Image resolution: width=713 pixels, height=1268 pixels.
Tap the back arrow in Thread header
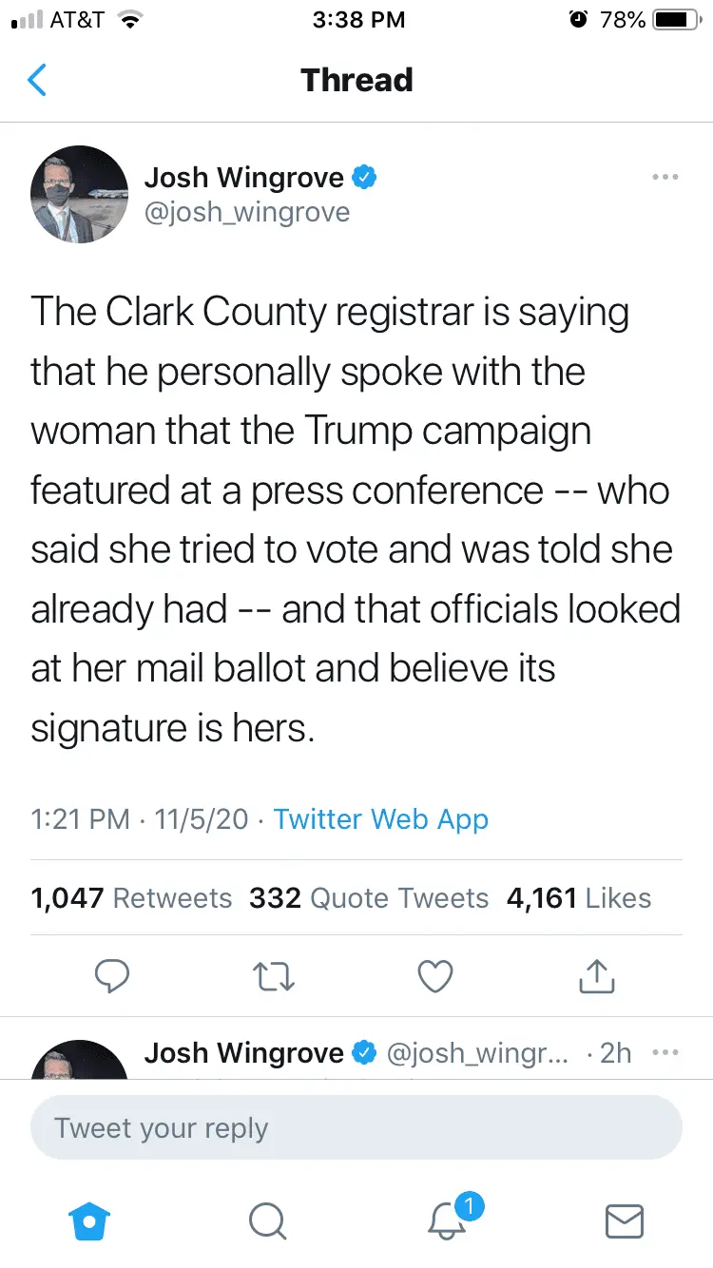pos(38,81)
